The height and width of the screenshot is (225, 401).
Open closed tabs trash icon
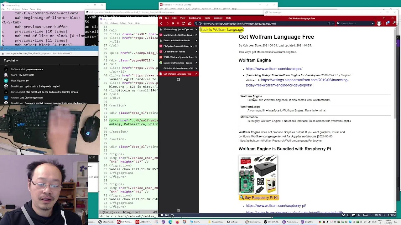click(x=178, y=210)
